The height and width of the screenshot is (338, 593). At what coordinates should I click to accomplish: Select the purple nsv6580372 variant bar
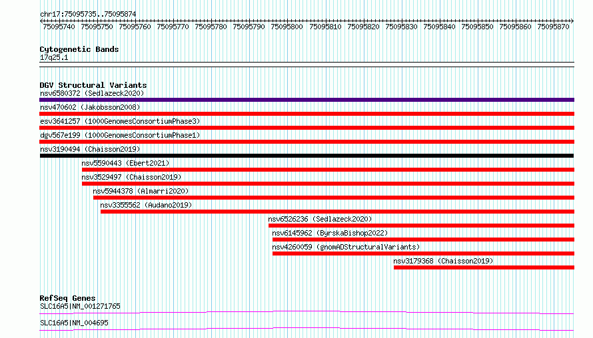306,100
